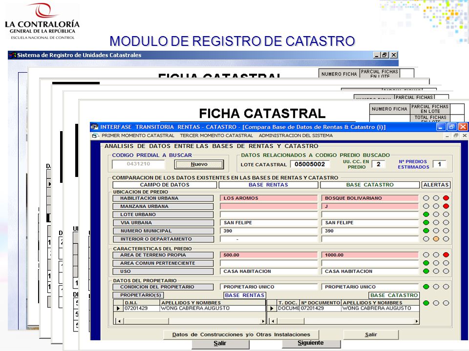Image resolution: width=469 pixels, height=351 pixels.
Task: Click WONG CABRERA AUGUSTO in Base Catastro grid
Action: pyautogui.click(x=380, y=308)
